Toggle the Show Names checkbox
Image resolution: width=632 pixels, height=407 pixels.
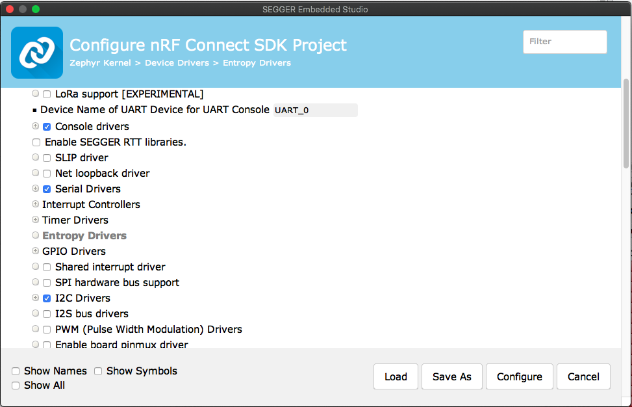(16, 371)
